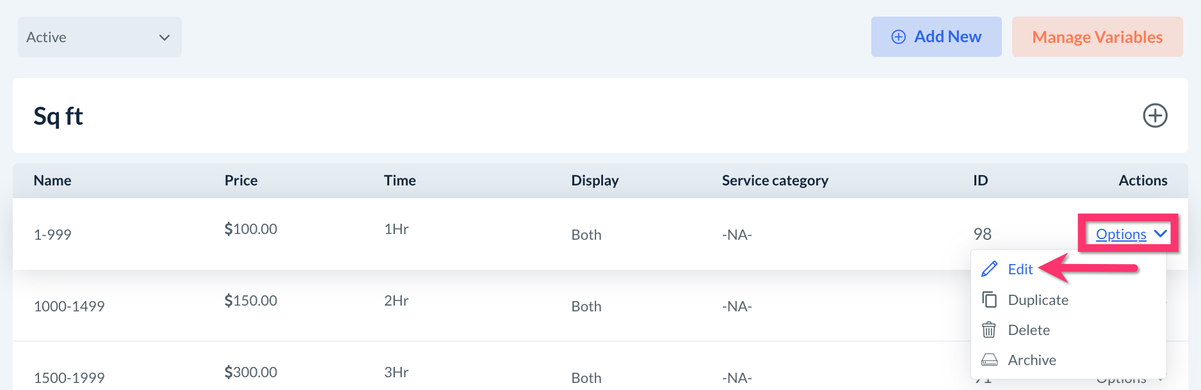Image resolution: width=1201 pixels, height=390 pixels.
Task: Open the Active status dropdown
Action: pos(99,37)
